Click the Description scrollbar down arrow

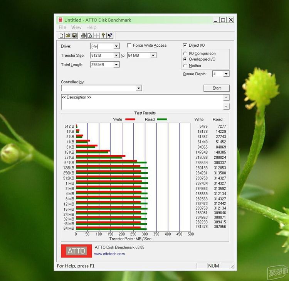(x=226, y=107)
